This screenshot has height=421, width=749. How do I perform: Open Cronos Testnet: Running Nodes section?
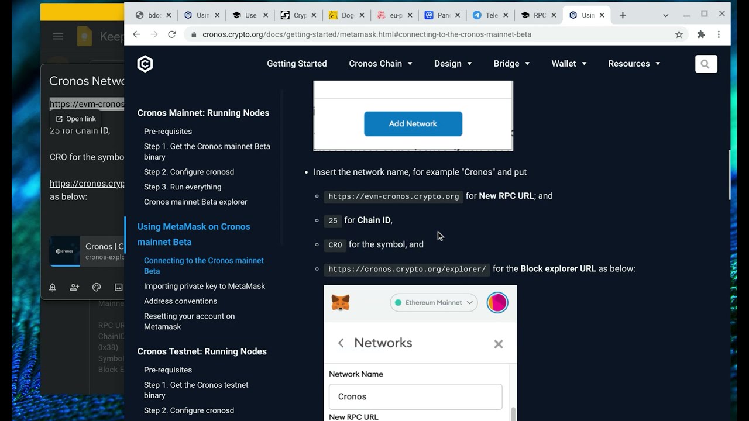click(x=202, y=351)
